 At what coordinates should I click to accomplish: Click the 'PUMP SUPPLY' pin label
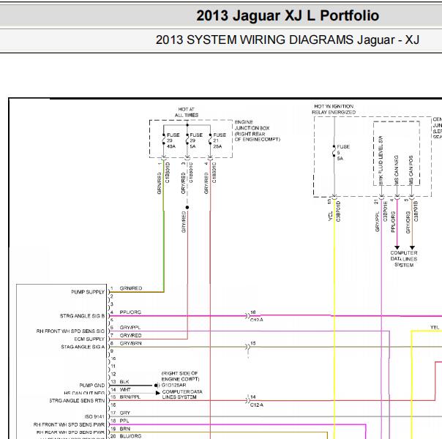tap(88, 292)
